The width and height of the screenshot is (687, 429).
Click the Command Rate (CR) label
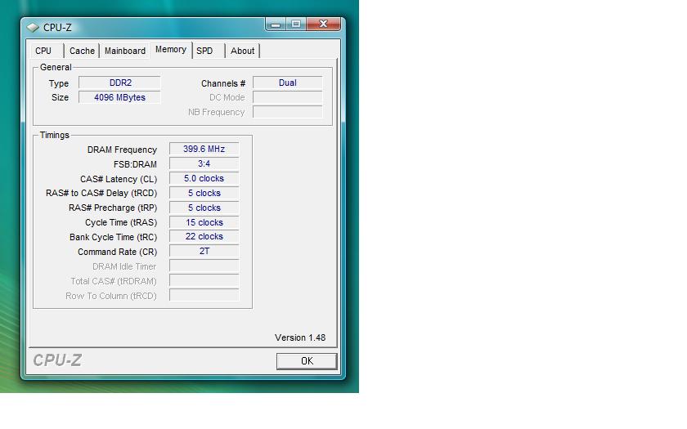(117, 252)
